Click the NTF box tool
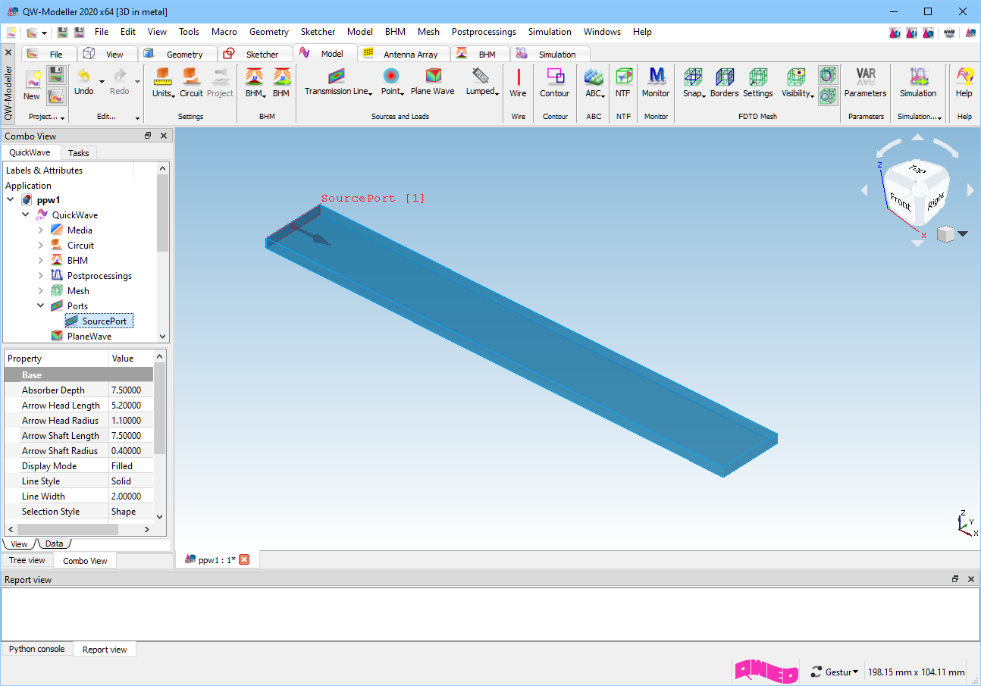The image size is (981, 686). [623, 83]
